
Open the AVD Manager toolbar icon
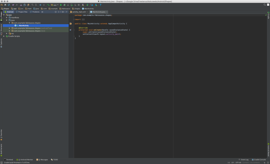(83, 5)
